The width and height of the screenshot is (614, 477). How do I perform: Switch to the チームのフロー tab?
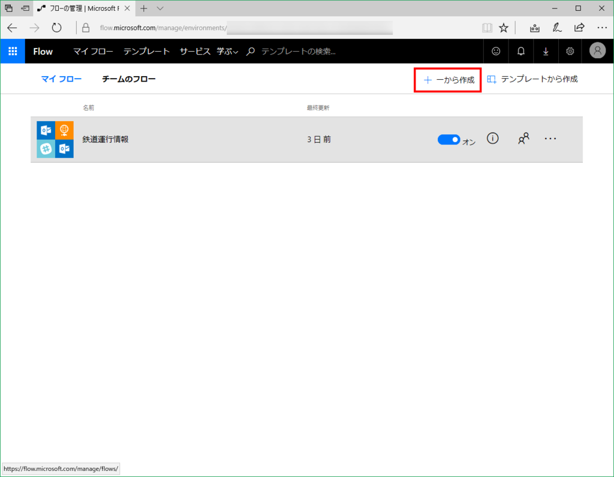(x=129, y=79)
